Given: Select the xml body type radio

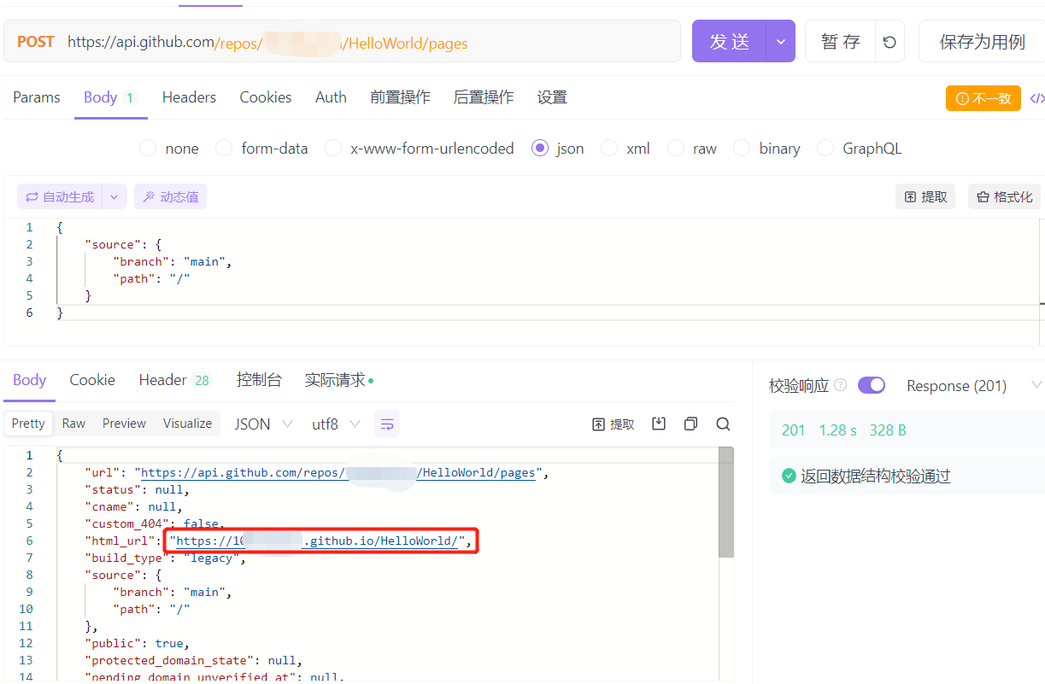Looking at the screenshot, I should pos(608,148).
